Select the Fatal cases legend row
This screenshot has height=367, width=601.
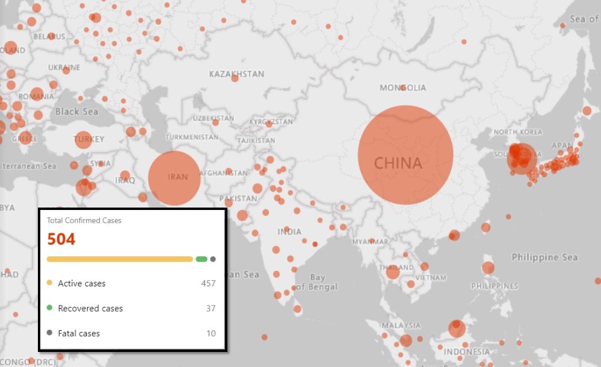131,333
